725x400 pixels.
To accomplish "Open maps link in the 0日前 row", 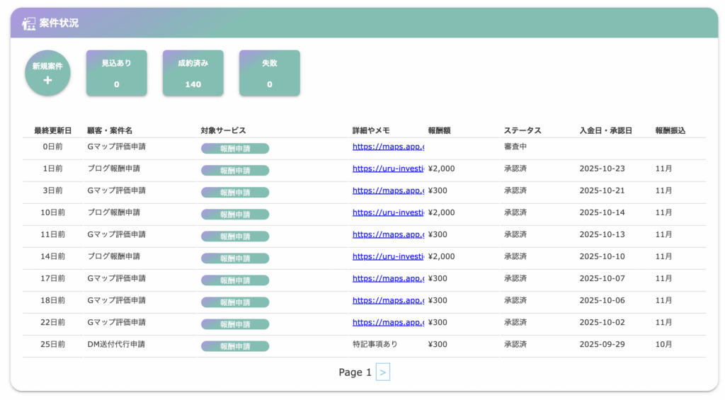I will pos(387,147).
